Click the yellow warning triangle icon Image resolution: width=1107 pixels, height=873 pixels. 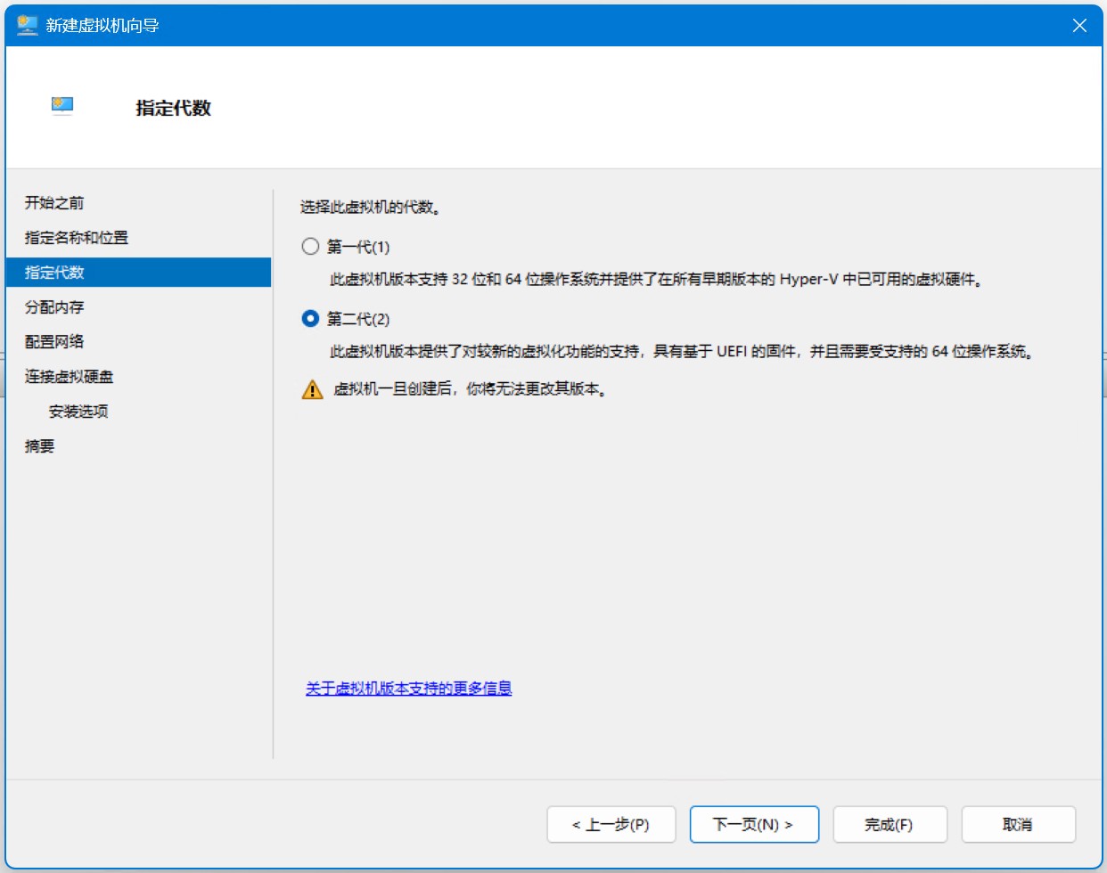(312, 389)
